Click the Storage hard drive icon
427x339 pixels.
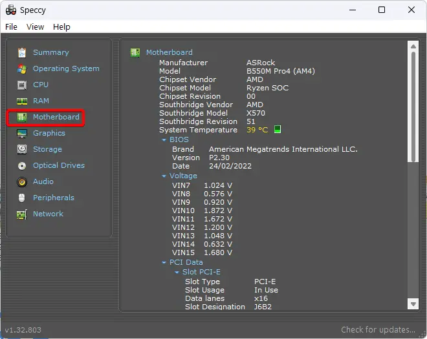(22, 149)
